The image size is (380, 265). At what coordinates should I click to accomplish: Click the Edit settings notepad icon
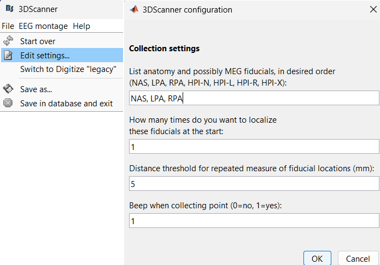pyautogui.click(x=8, y=55)
